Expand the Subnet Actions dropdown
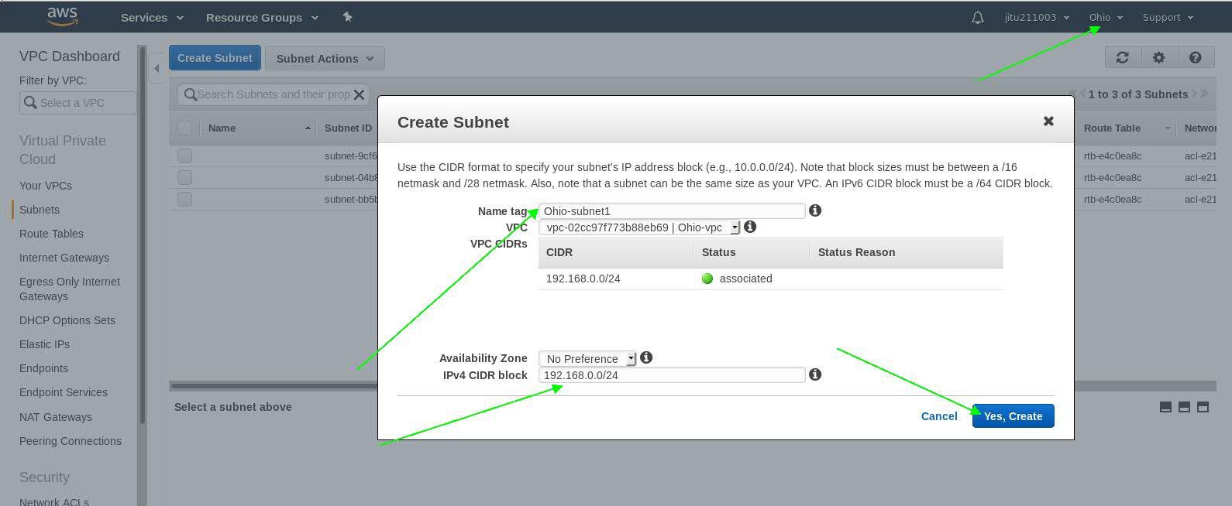The image size is (1232, 506). click(x=325, y=58)
